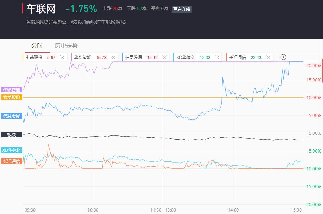The width and height of the screenshot is (323, 214).
Task: Close the 信息发展 comparison chip
Action: pyautogui.click(x=165, y=58)
